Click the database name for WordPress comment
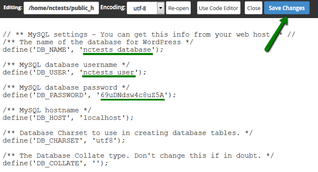The width and height of the screenshot is (318, 172). tap(98, 42)
